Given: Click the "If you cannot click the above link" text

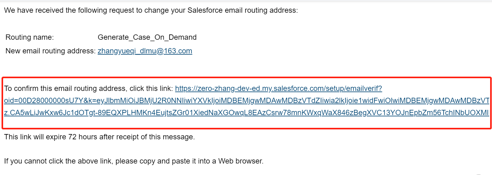Looking at the screenshot, I should click(58, 161).
